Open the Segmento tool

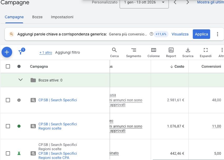coord(134,52)
